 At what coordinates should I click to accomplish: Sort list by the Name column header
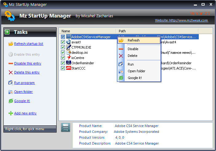tap(87, 31)
